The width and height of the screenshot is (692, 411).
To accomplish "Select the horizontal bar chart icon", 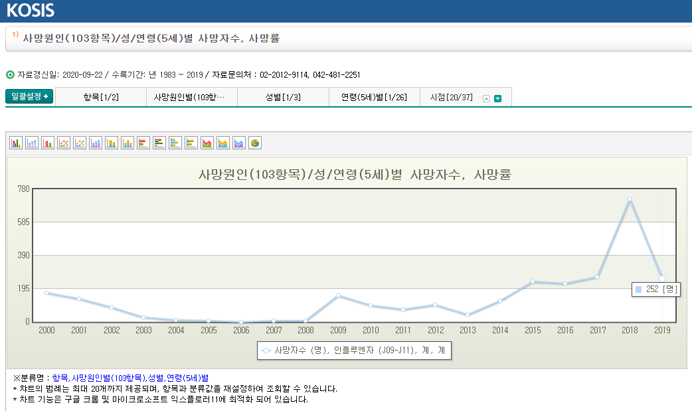I will [143, 142].
